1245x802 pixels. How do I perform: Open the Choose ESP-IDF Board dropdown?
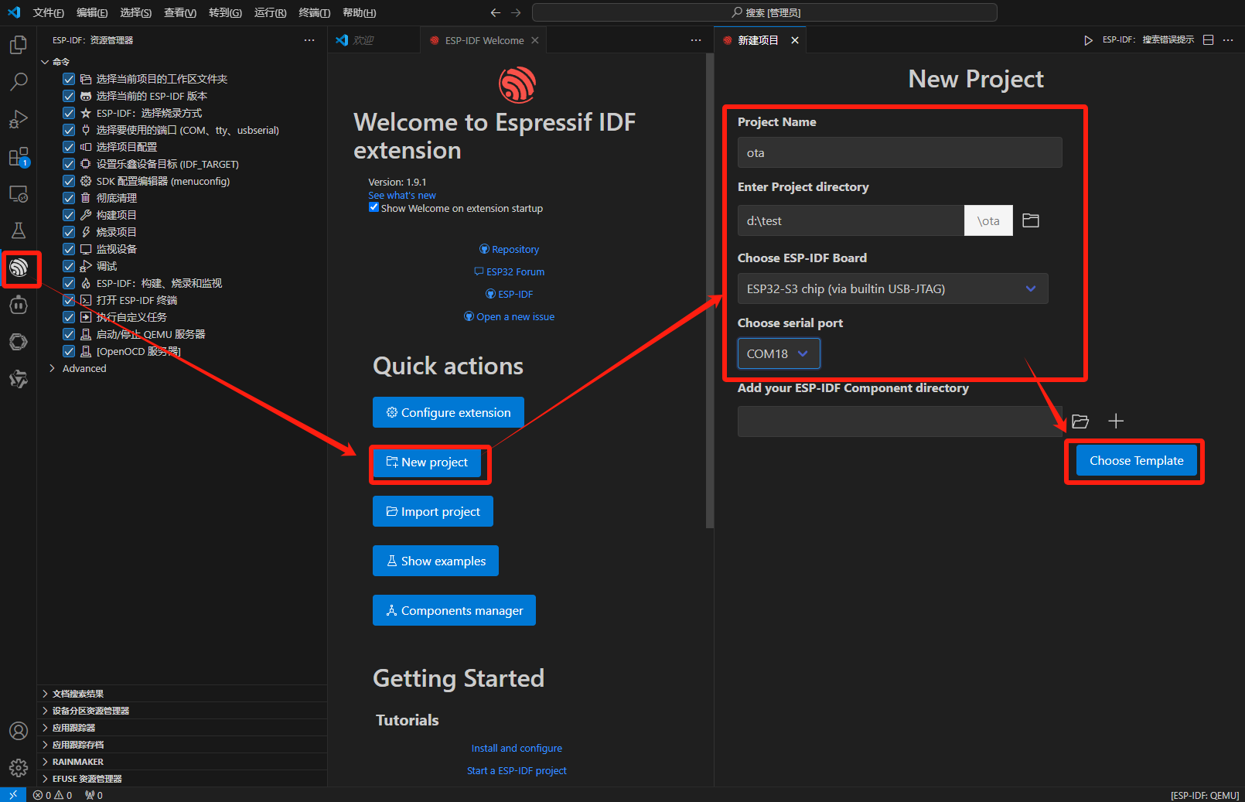(x=892, y=288)
